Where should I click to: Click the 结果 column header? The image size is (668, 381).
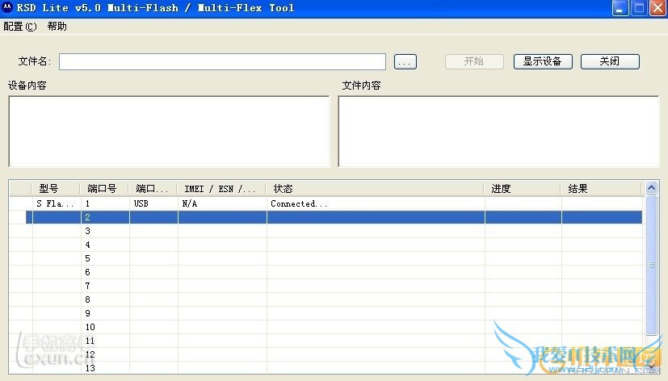tap(601, 189)
